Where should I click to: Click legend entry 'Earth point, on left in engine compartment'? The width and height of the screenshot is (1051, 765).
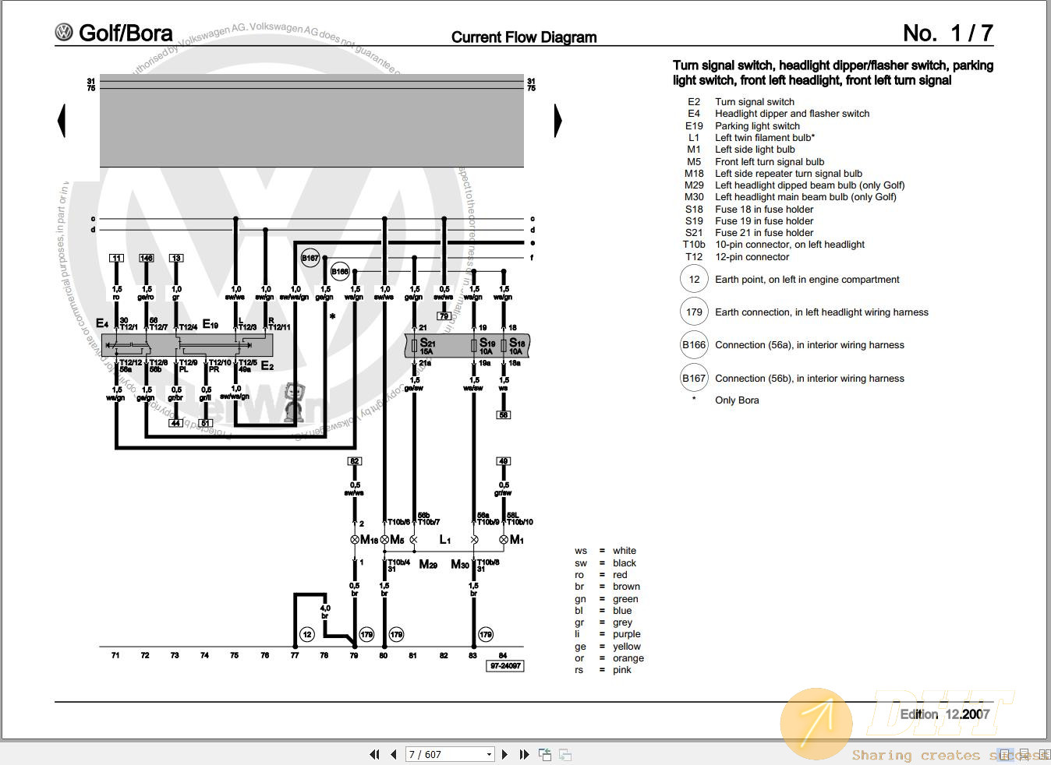coord(807,279)
